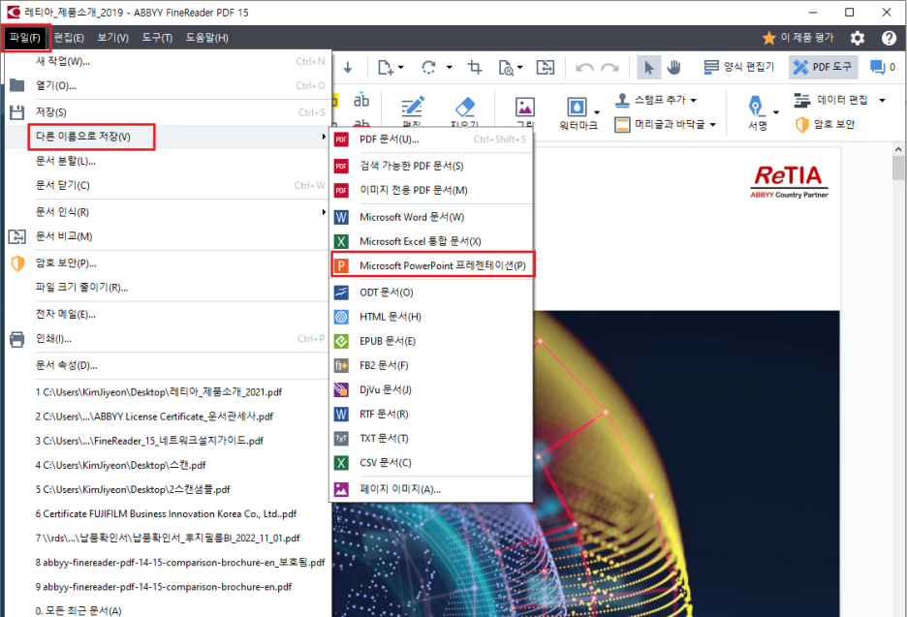The height and width of the screenshot is (617, 907).
Task: Expand the recognize document dropdown arrow
Action: [x=519, y=68]
